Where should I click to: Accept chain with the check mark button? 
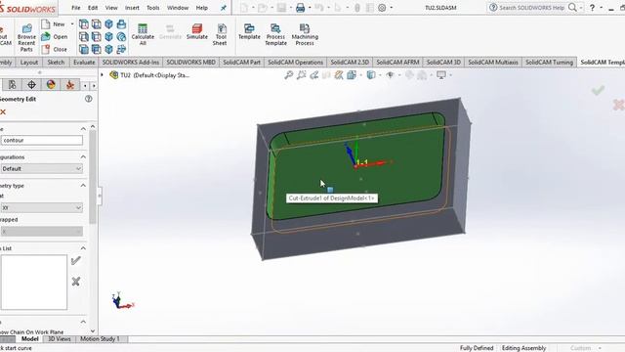76,261
